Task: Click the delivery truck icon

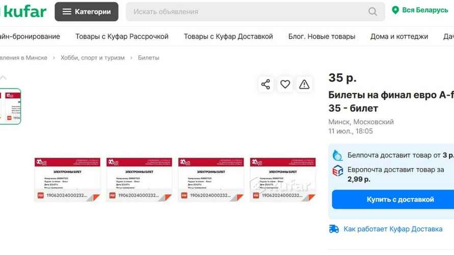Action: pos(334,229)
